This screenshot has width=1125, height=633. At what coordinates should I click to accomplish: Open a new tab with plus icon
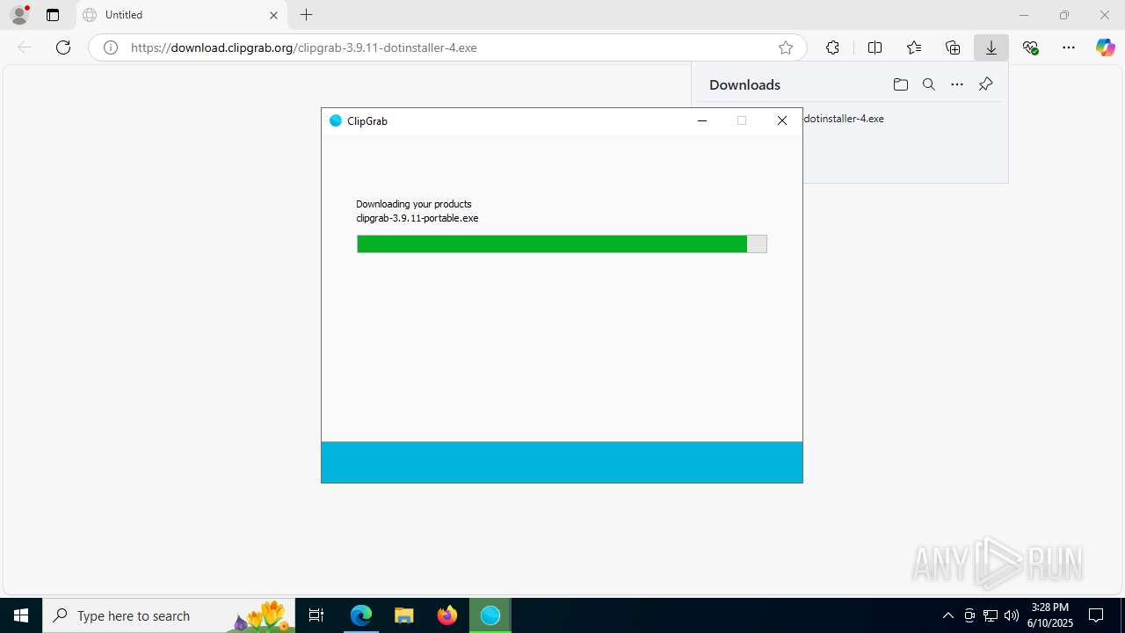point(306,15)
